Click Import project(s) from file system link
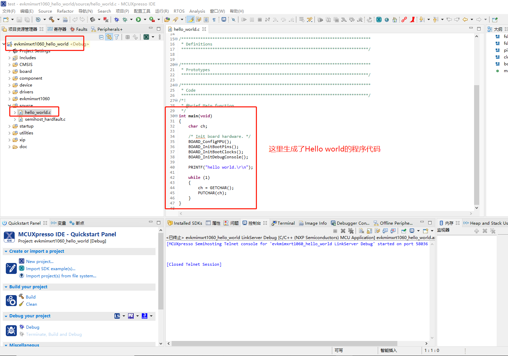This screenshot has width=508, height=356. pos(61,276)
